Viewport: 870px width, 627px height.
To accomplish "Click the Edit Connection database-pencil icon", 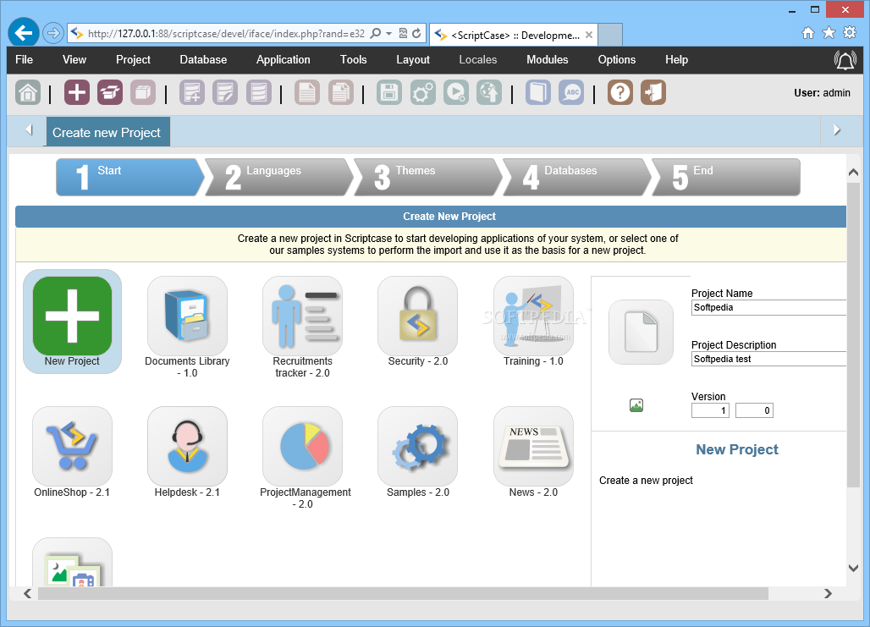I will pos(225,93).
